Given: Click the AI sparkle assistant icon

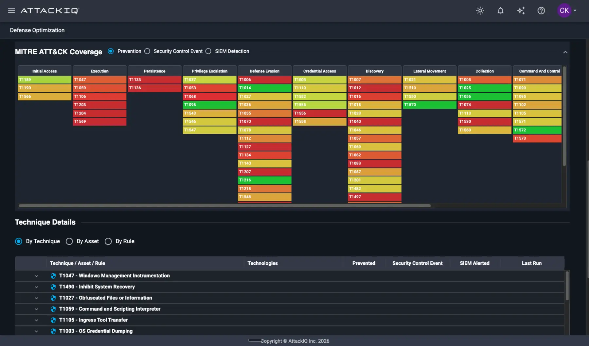Looking at the screenshot, I should click(521, 10).
